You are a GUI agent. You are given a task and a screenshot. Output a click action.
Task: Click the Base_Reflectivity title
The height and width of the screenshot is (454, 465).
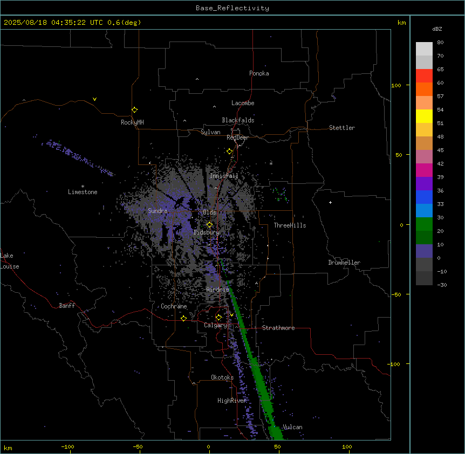(232, 8)
